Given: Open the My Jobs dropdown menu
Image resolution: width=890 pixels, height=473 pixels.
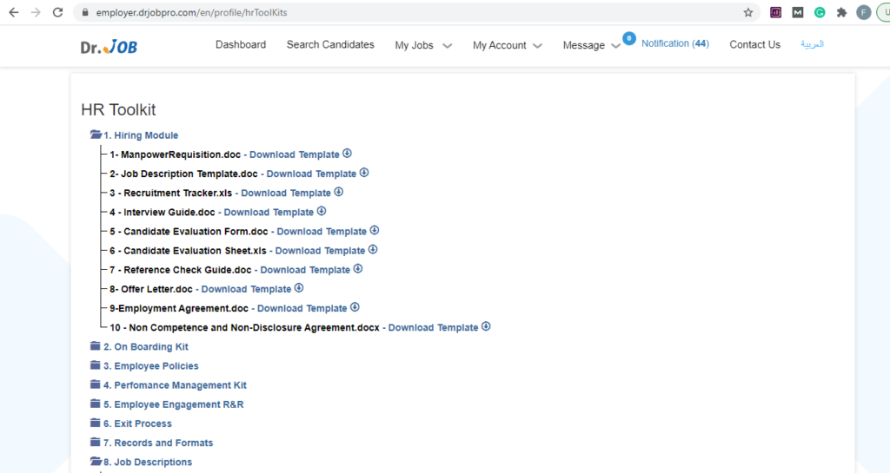Looking at the screenshot, I should [x=423, y=45].
